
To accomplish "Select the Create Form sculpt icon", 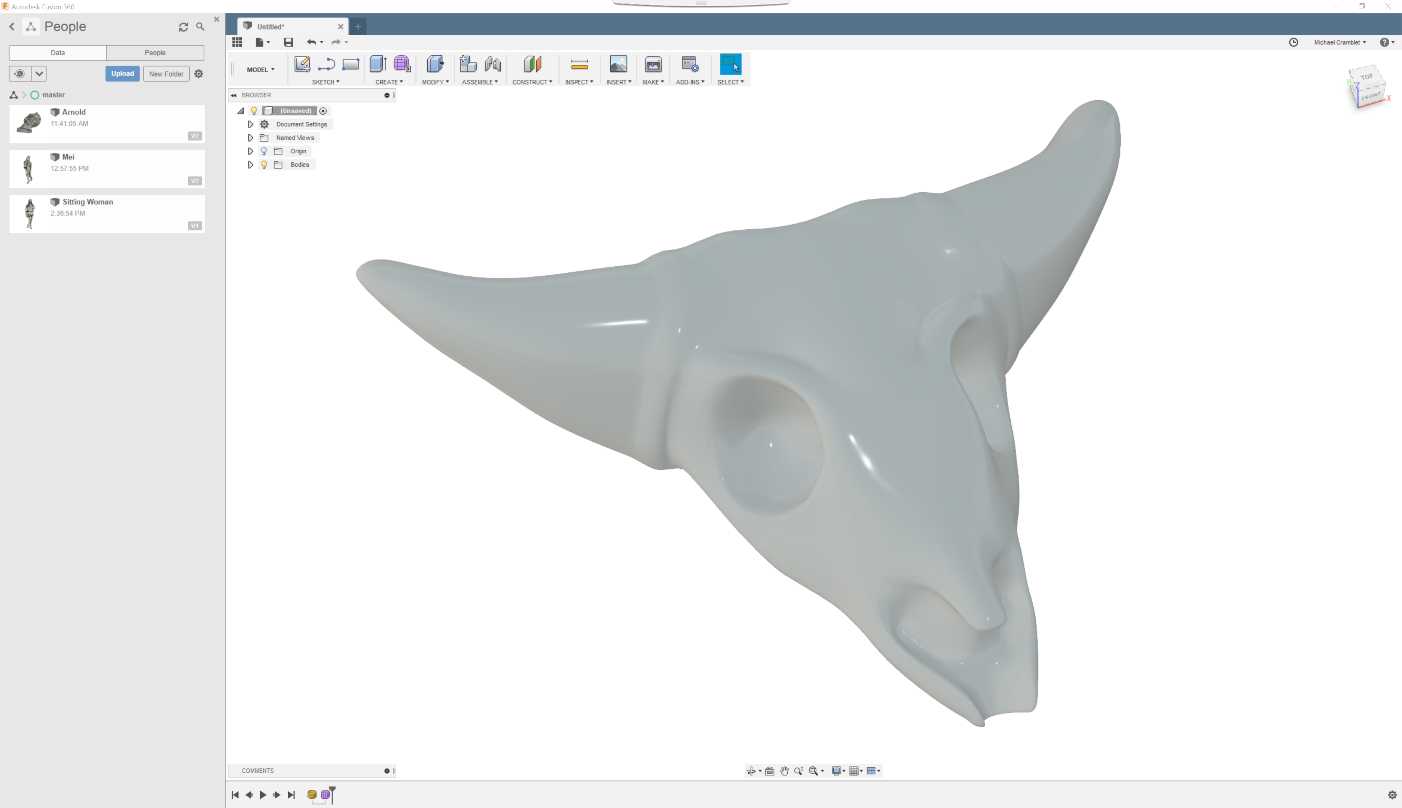I will coord(402,64).
